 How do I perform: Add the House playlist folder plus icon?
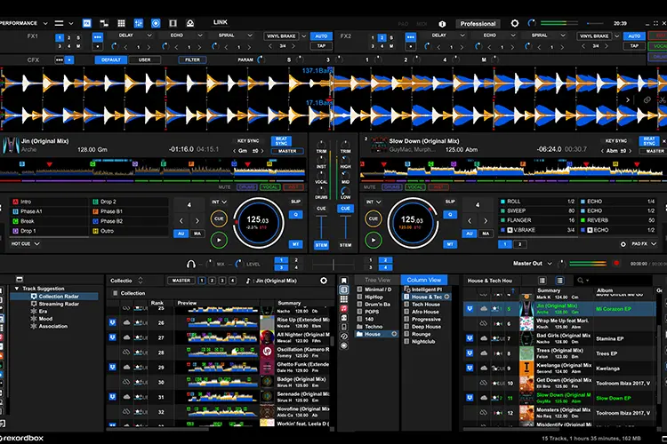click(x=394, y=334)
